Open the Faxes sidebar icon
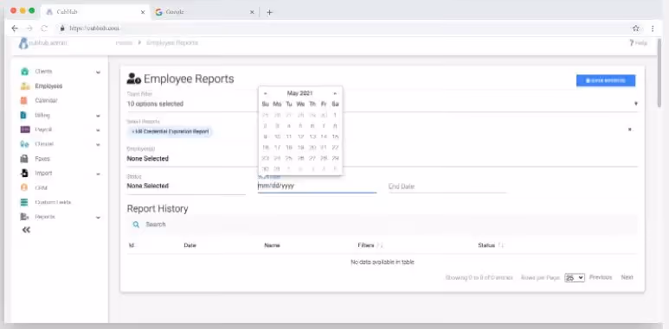Image resolution: width=669 pixels, height=329 pixels. 24,159
